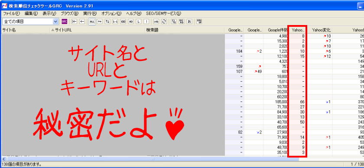Open the 全ての項目 filter dropdown
Image resolution: width=364 pixels, height=168 pixels.
[56, 22]
